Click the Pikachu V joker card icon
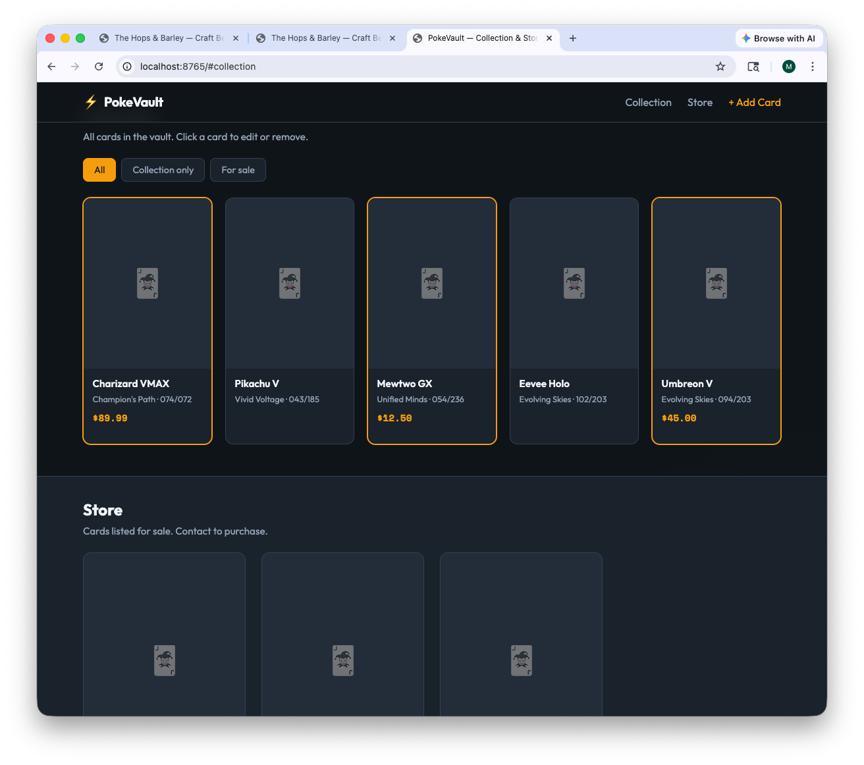864x765 pixels. click(289, 283)
